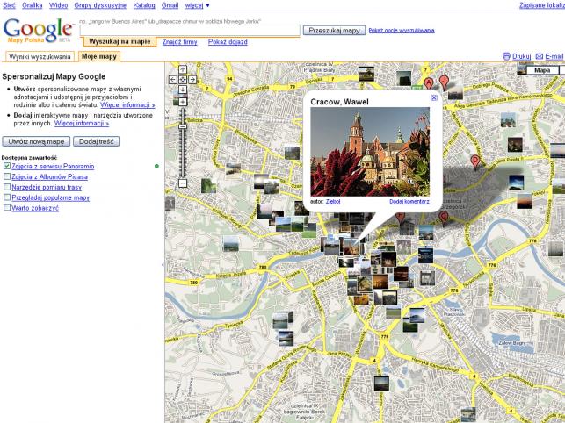Viewport: 565px width, 423px height.
Task: Uncheck Zdjęcia z serwisu Panoramio checkbox
Action: coord(7,166)
